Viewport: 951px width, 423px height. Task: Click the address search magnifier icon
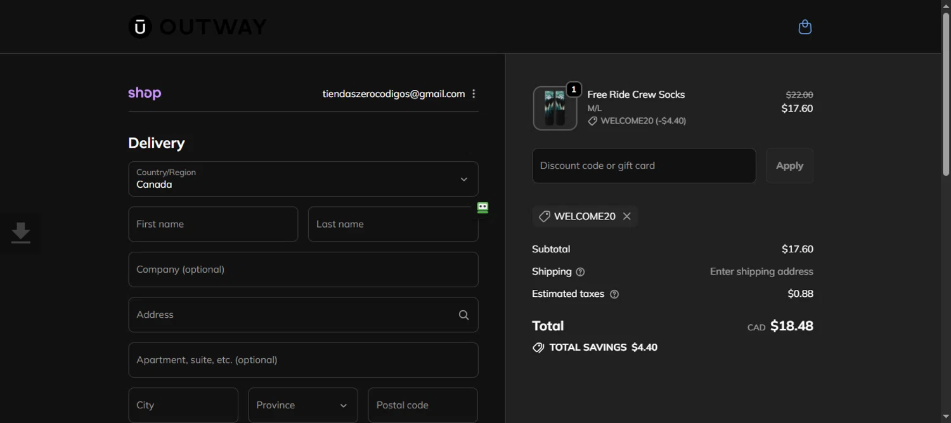click(463, 315)
